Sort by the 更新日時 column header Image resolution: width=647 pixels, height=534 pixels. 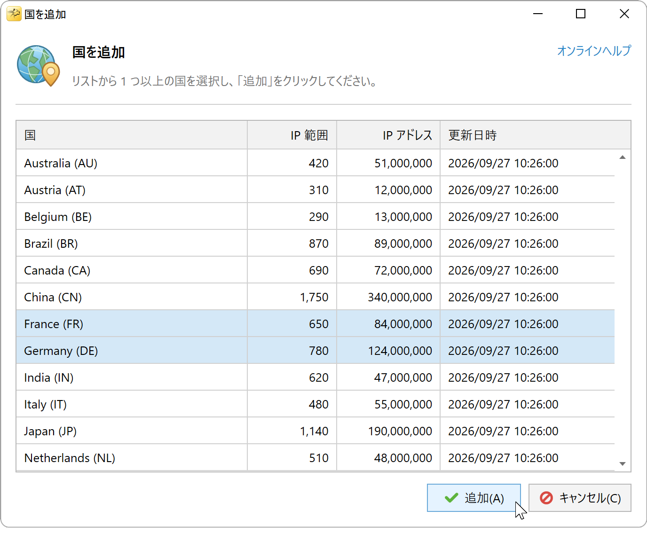[536, 135]
